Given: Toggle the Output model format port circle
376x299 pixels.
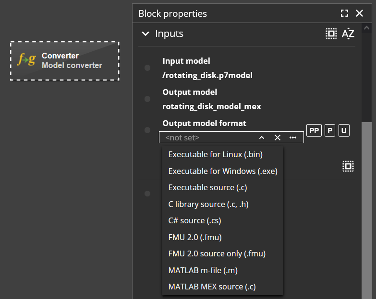Looking at the screenshot, I should [x=147, y=130].
